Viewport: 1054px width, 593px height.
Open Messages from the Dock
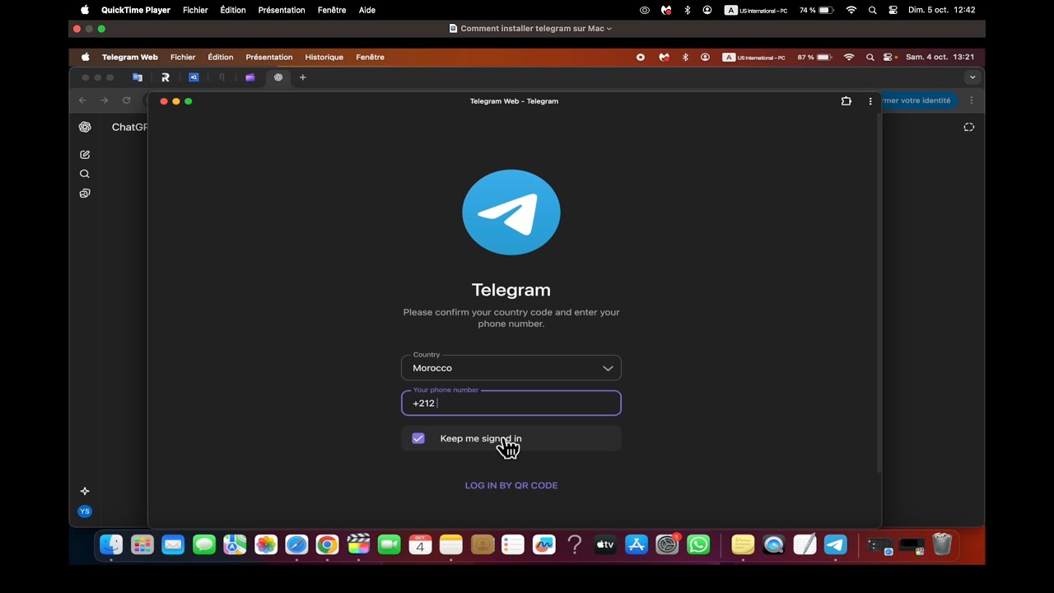204,544
